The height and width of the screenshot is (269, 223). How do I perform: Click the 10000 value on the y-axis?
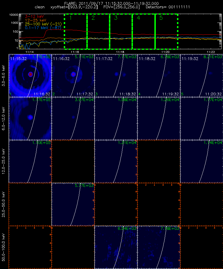(14, 15)
